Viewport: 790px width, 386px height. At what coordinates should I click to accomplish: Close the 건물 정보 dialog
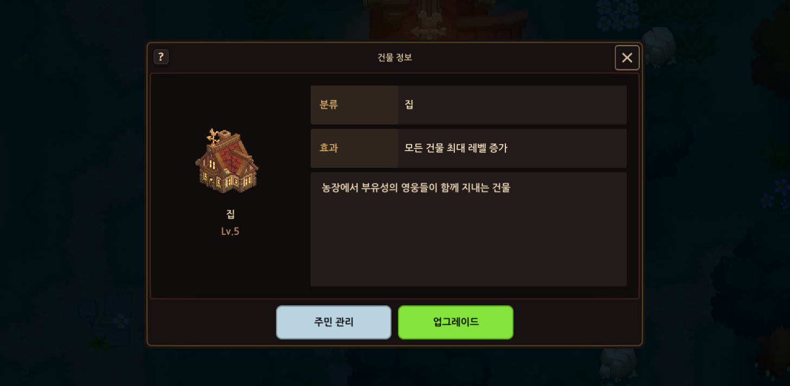pos(627,58)
